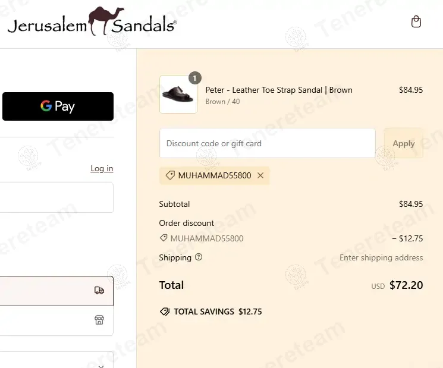Click the $72.20 total amount
The image size is (443, 368).
[x=406, y=285]
